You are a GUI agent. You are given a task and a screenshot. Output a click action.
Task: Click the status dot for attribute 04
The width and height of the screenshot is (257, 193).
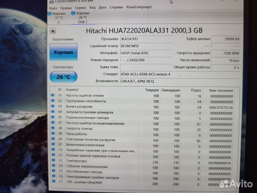click(x=53, y=112)
